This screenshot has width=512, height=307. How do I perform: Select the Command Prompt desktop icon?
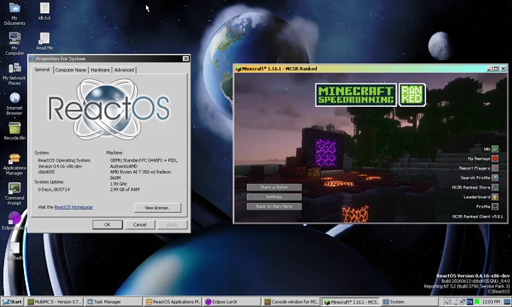pyautogui.click(x=14, y=194)
